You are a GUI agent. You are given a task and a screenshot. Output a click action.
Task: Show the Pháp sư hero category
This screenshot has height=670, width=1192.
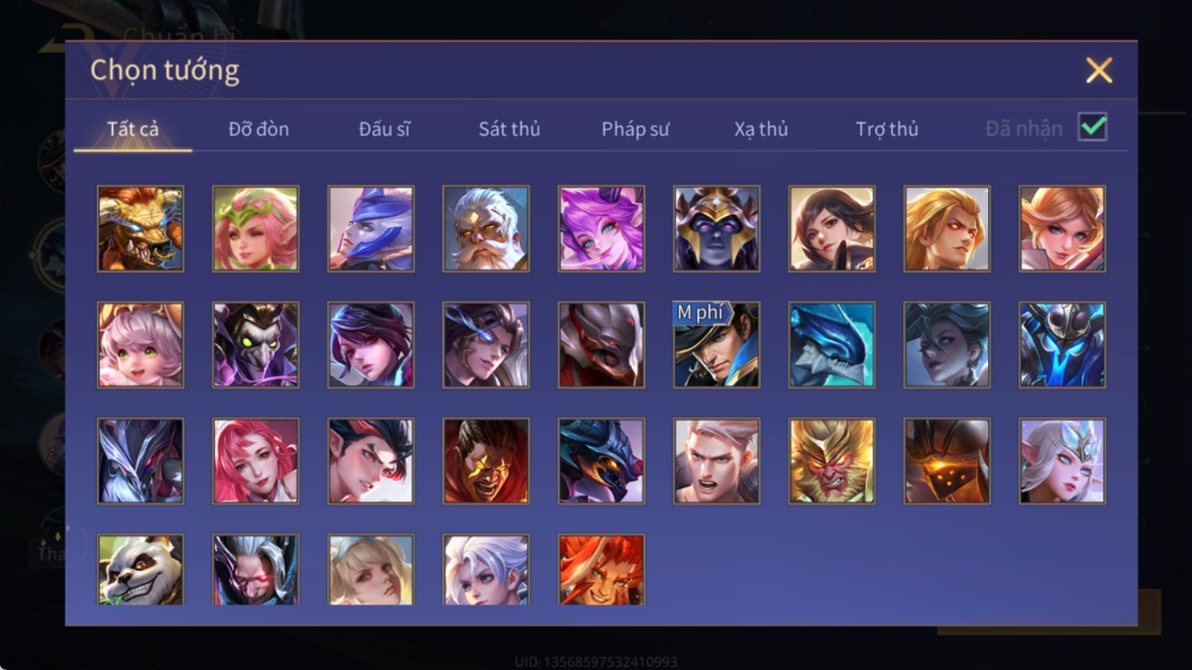pos(635,129)
